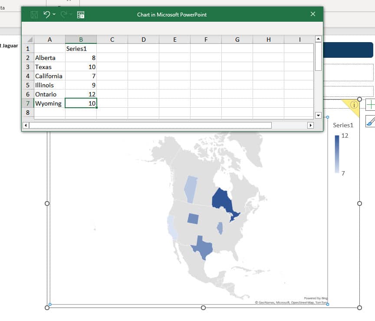Click the Powered by Bing link
Screen dimensions: 375x321
coord(315,298)
